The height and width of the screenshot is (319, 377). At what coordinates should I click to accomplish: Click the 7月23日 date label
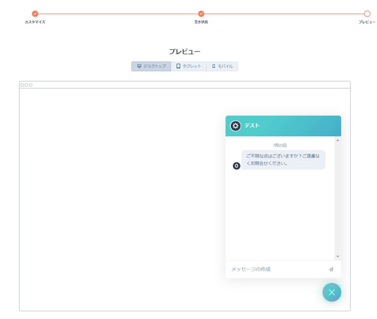(x=280, y=145)
